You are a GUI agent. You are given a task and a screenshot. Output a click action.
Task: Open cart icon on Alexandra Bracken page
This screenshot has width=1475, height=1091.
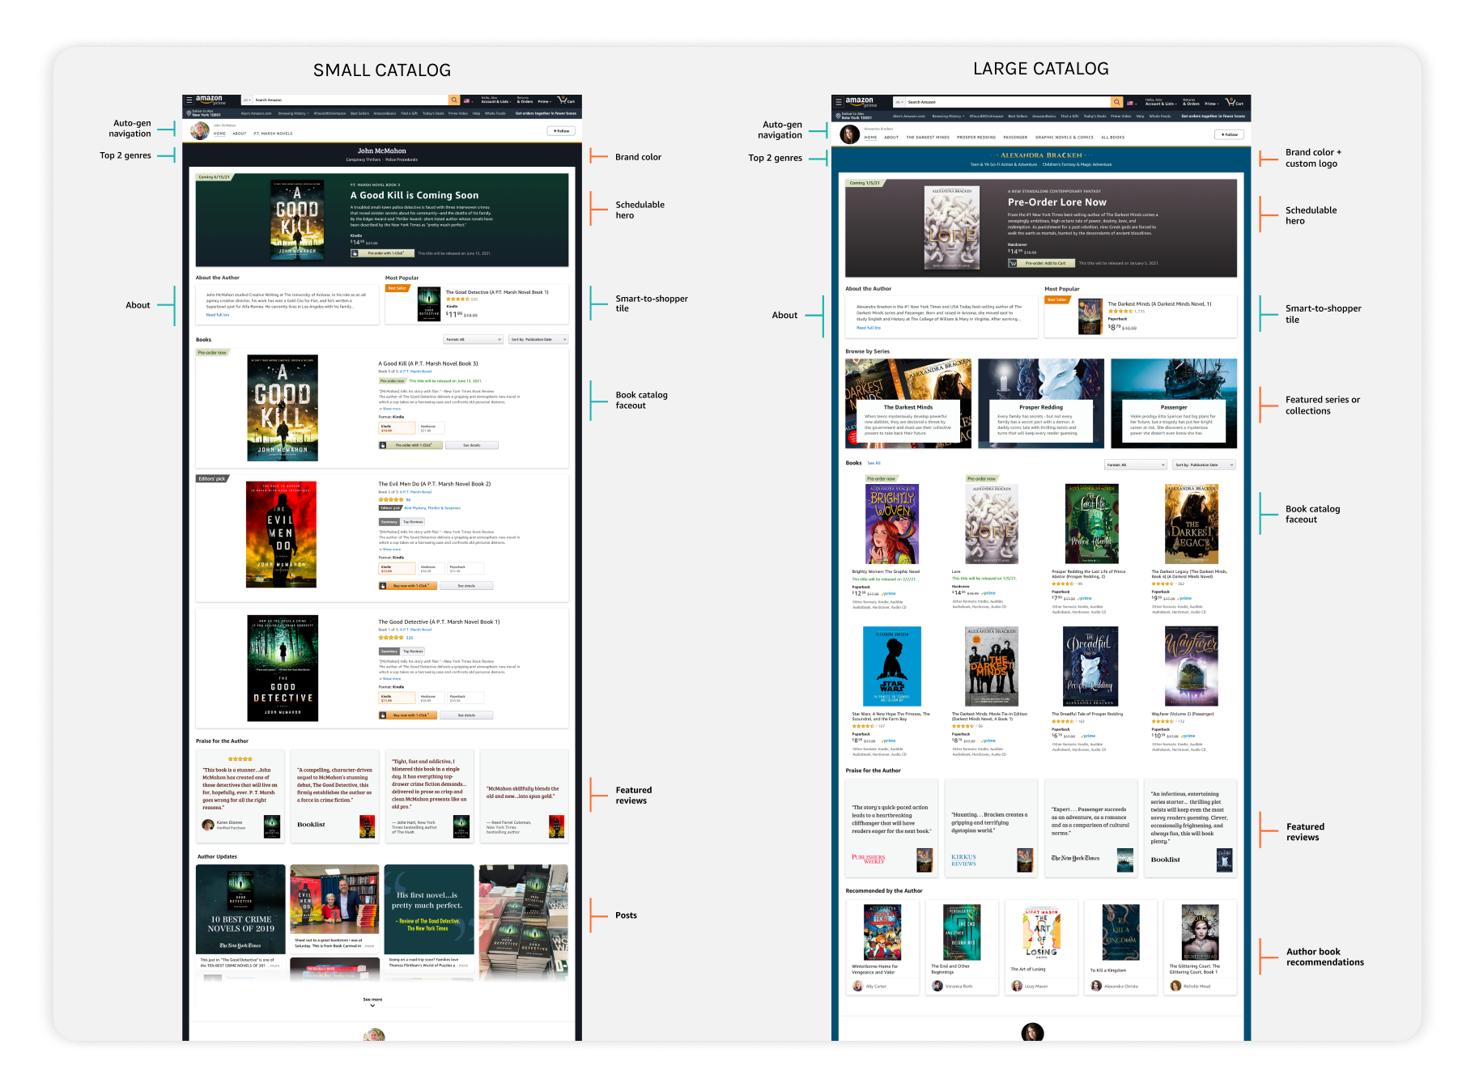[1234, 102]
